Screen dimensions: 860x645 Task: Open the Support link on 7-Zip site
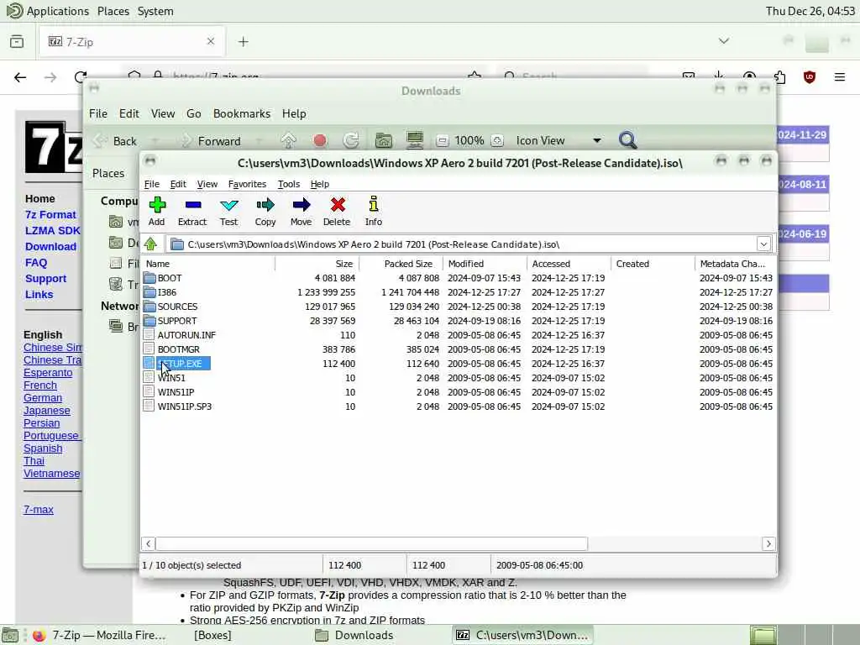click(45, 278)
